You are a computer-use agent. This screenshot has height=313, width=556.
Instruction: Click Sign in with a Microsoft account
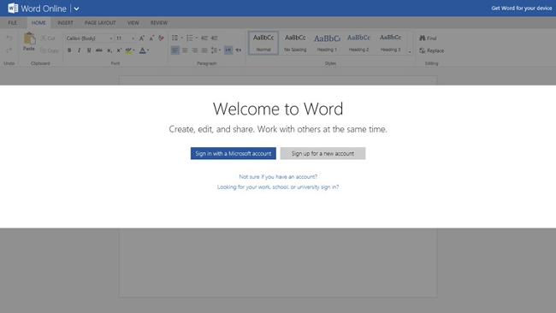click(x=234, y=153)
